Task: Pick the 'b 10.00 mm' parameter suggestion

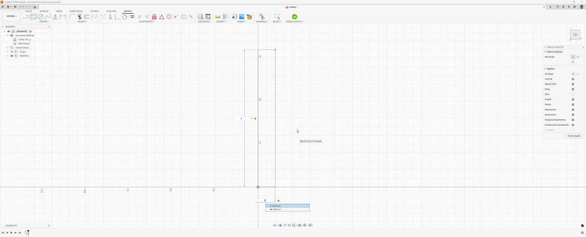Action: [x=287, y=206]
